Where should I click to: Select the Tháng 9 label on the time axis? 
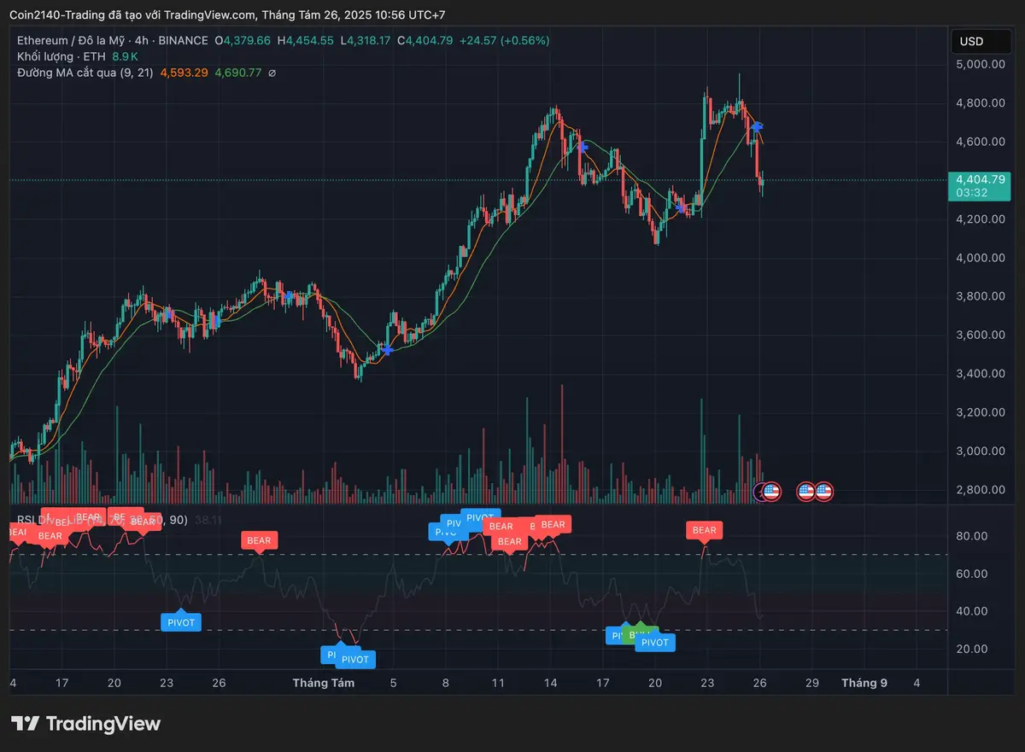[x=864, y=683]
